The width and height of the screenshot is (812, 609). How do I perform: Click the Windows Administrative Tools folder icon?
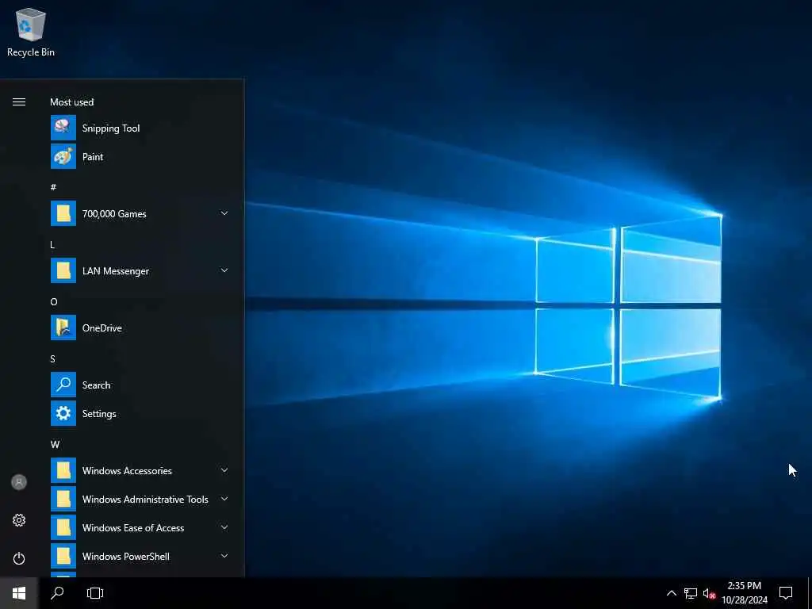click(63, 499)
